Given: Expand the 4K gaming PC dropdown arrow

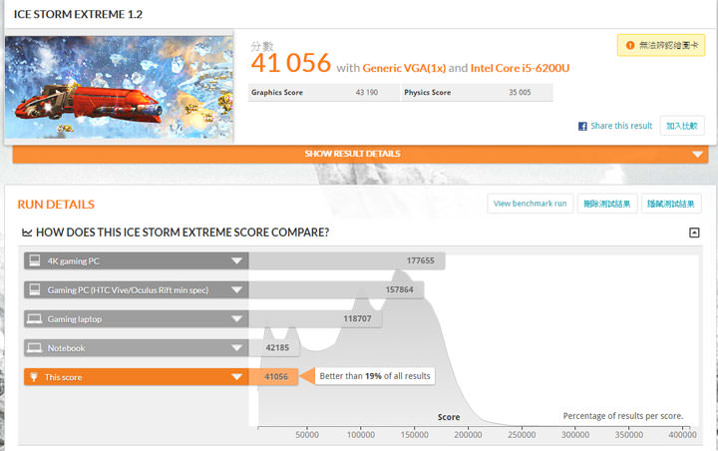Looking at the screenshot, I should [x=236, y=261].
